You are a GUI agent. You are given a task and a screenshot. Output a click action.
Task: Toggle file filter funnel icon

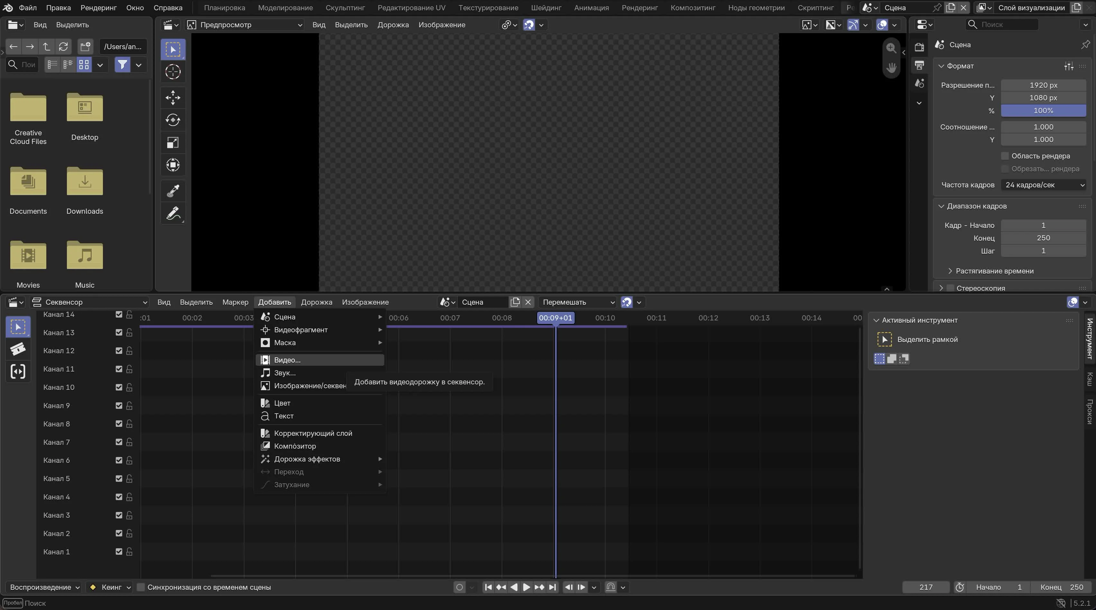123,65
